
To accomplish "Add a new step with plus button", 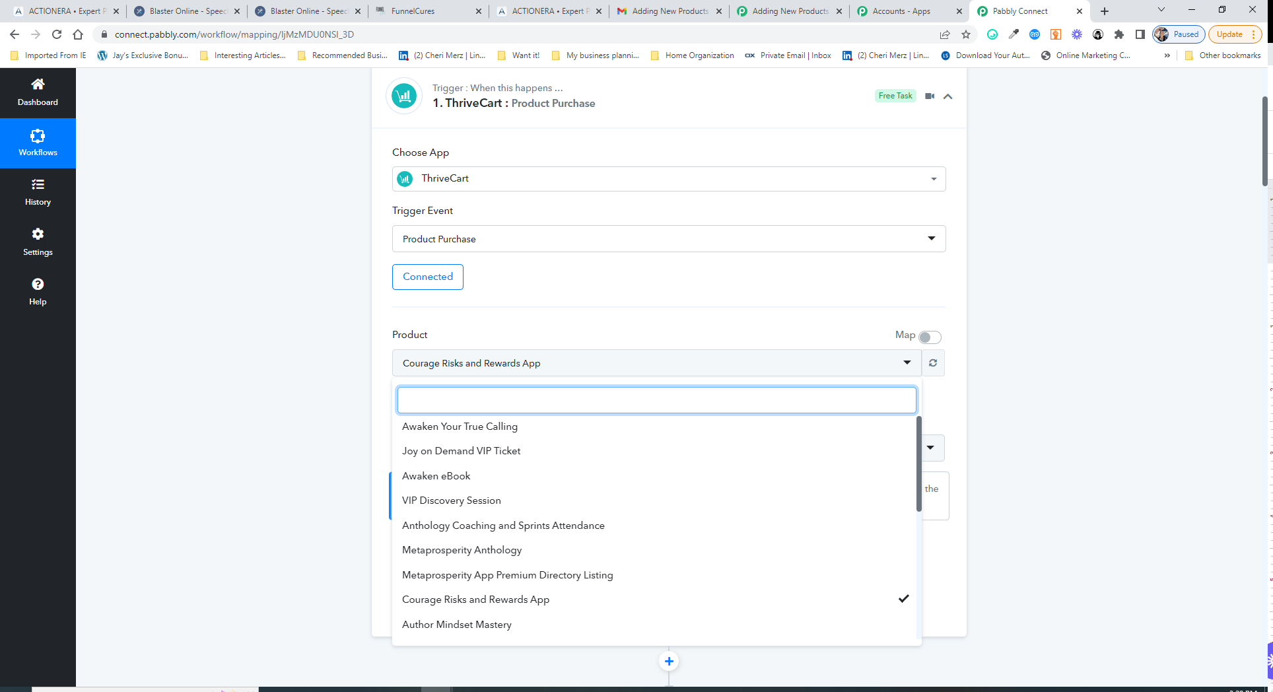I will pyautogui.click(x=669, y=661).
